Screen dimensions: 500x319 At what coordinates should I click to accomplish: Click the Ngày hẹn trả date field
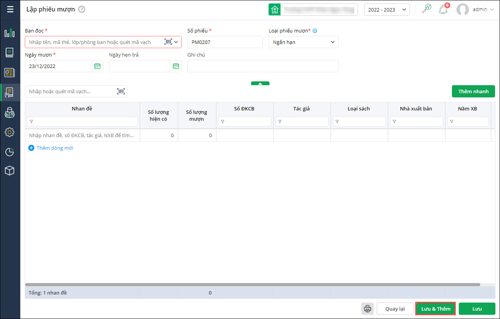click(x=140, y=66)
